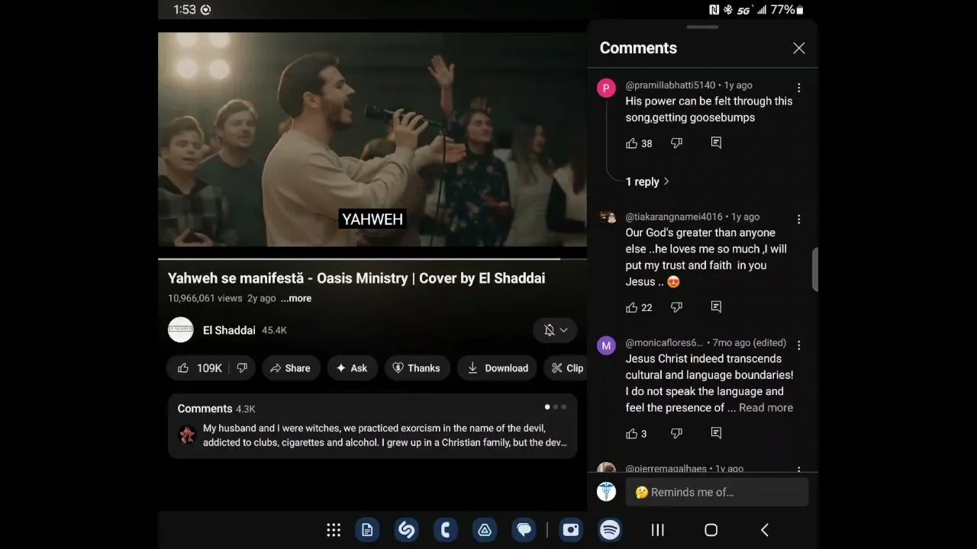This screenshot has width=977, height=549.
Task: Close the Comments panel
Action: (x=798, y=48)
